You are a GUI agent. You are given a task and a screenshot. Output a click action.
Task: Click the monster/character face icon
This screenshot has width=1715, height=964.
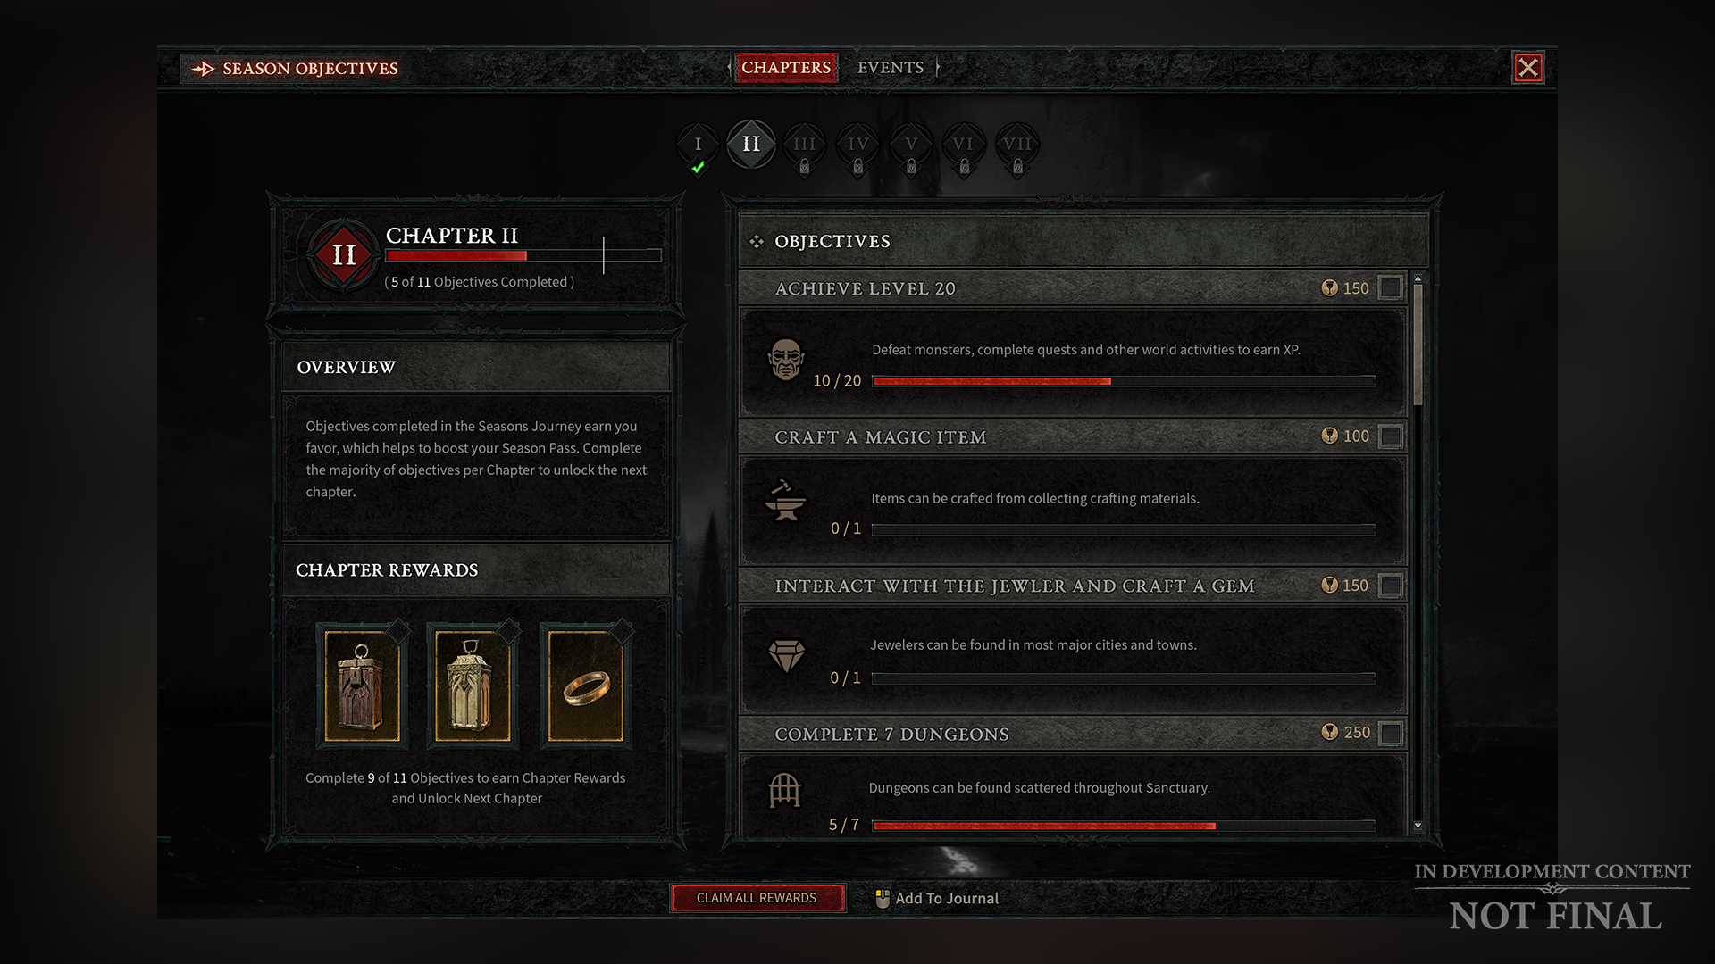coord(783,355)
